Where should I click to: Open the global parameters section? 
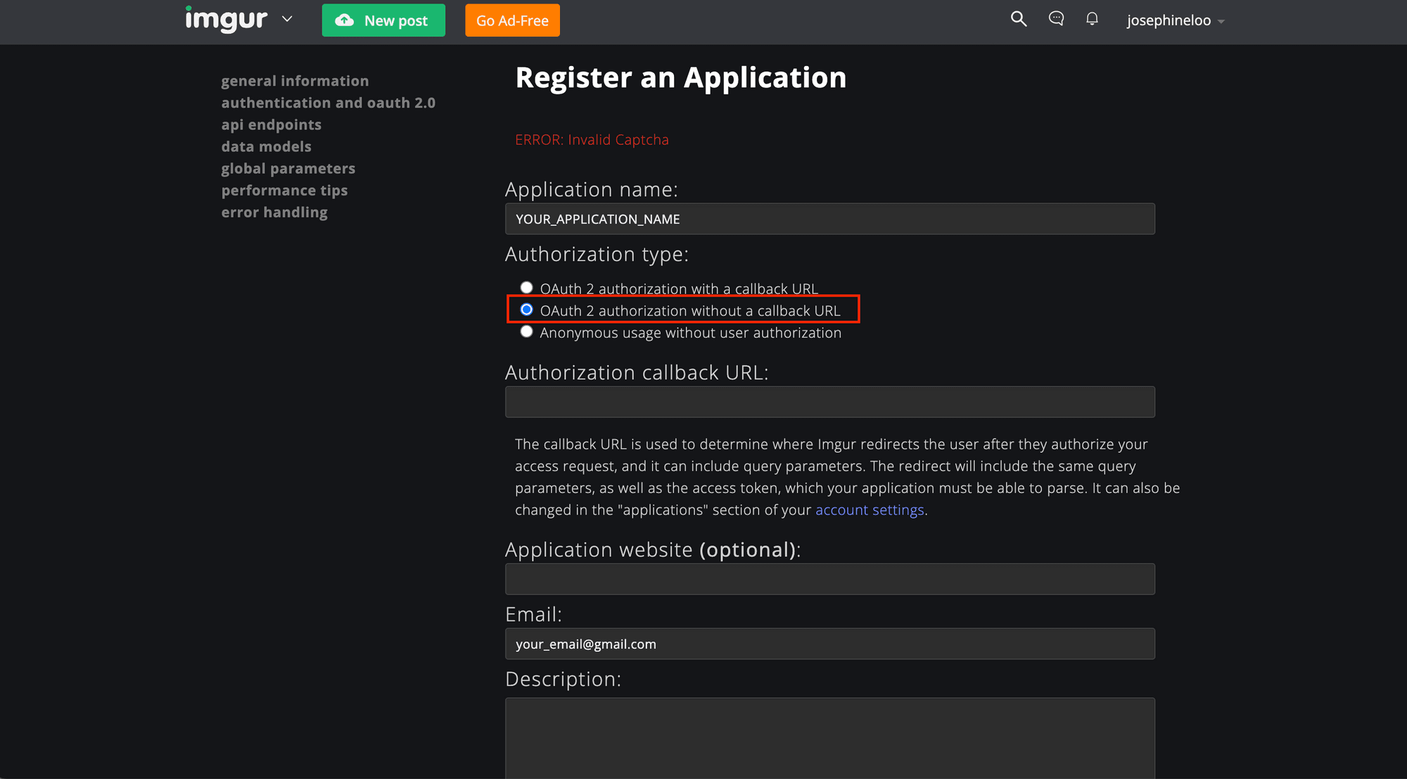288,168
